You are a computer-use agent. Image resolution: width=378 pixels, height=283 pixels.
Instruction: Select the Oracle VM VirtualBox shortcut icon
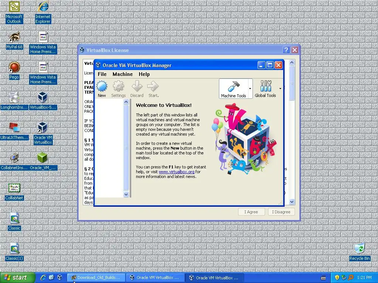coord(43,133)
